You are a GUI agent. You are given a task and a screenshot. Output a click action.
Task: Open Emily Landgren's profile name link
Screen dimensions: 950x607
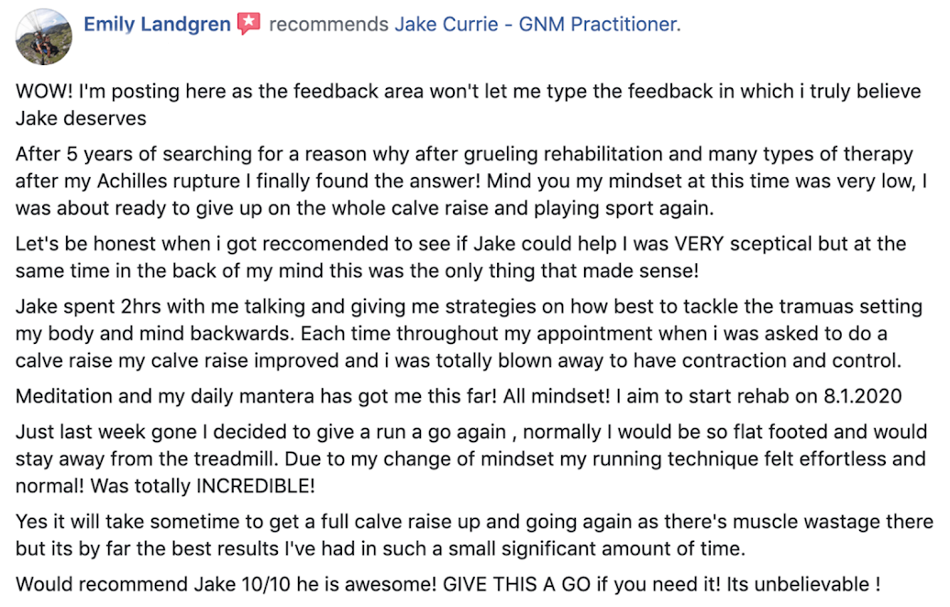157,24
